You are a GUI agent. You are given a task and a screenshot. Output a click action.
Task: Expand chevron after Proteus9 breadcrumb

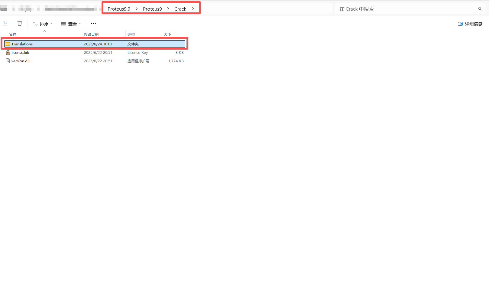168,9
